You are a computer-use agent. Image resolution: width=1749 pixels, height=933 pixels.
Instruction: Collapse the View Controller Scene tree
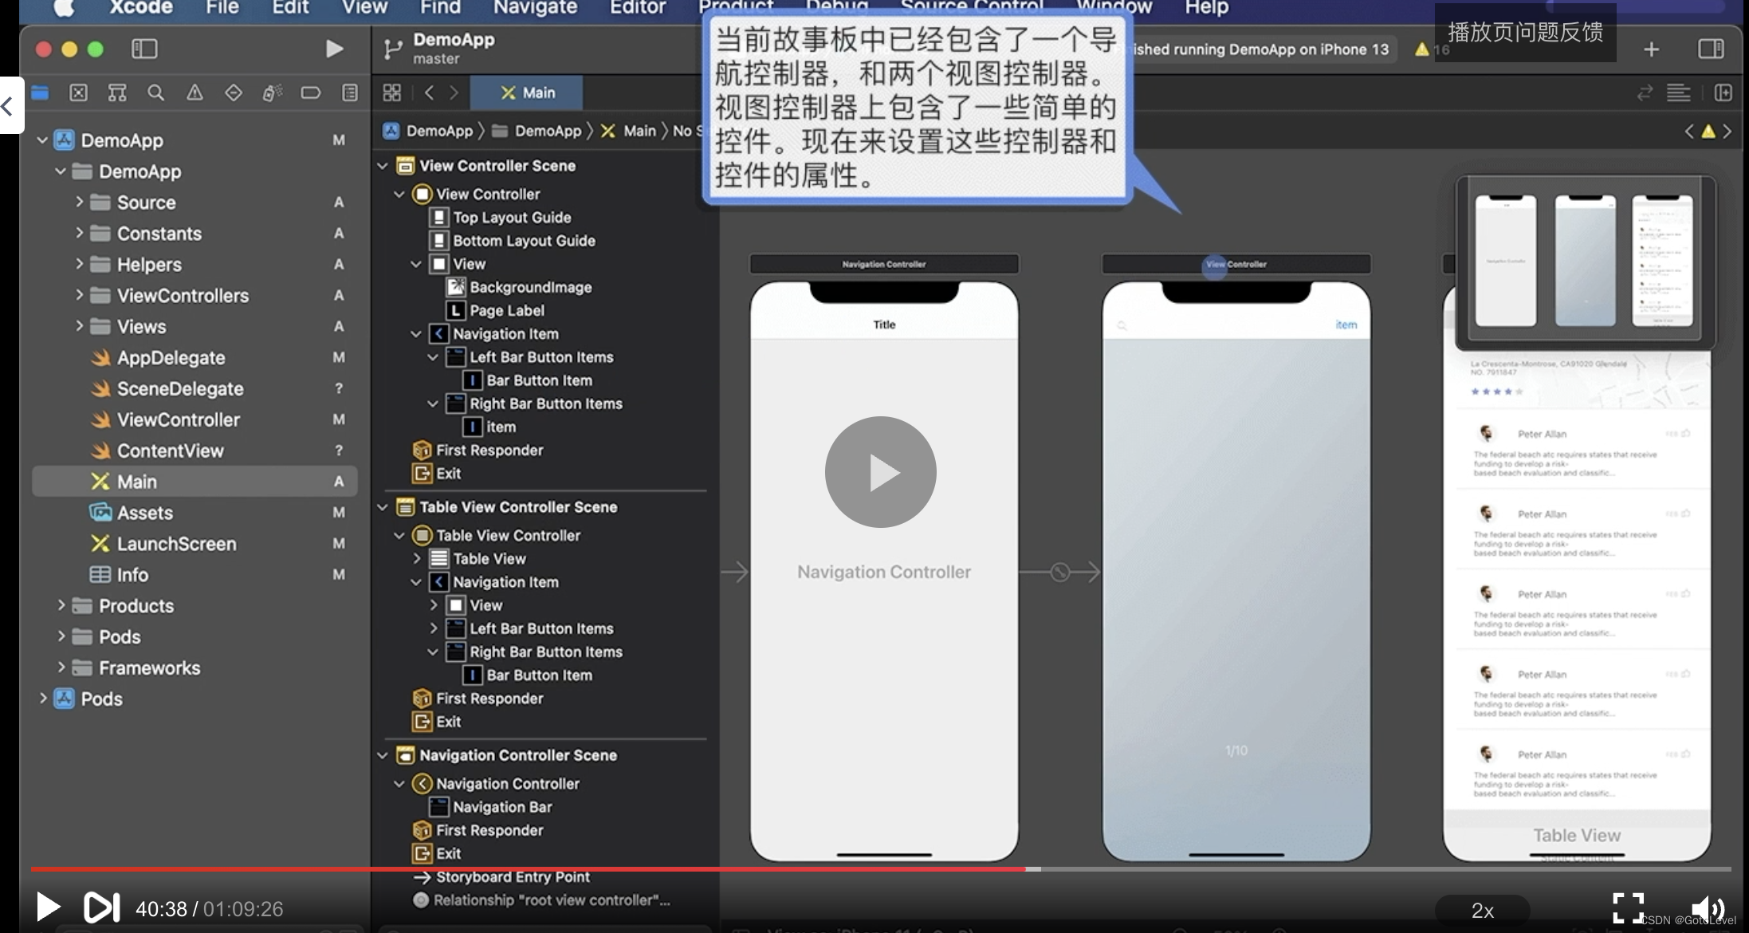383,165
